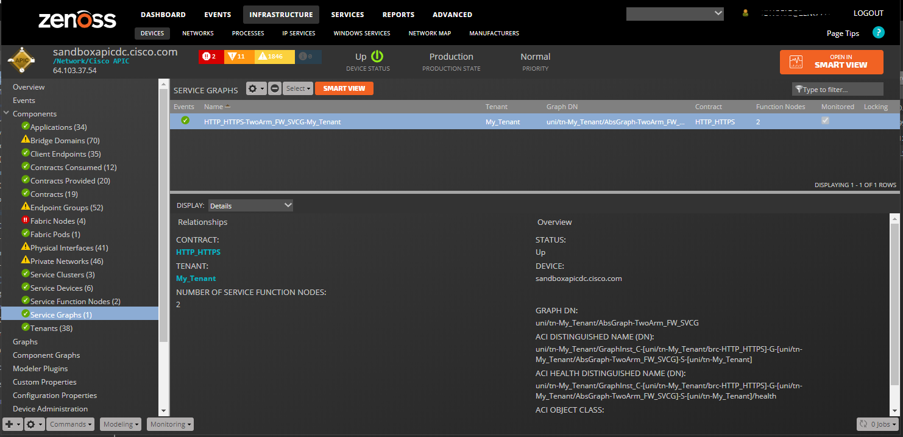This screenshot has height=437, width=903.
Task: Click the Private Networks warning icon
Action: pyautogui.click(x=26, y=260)
